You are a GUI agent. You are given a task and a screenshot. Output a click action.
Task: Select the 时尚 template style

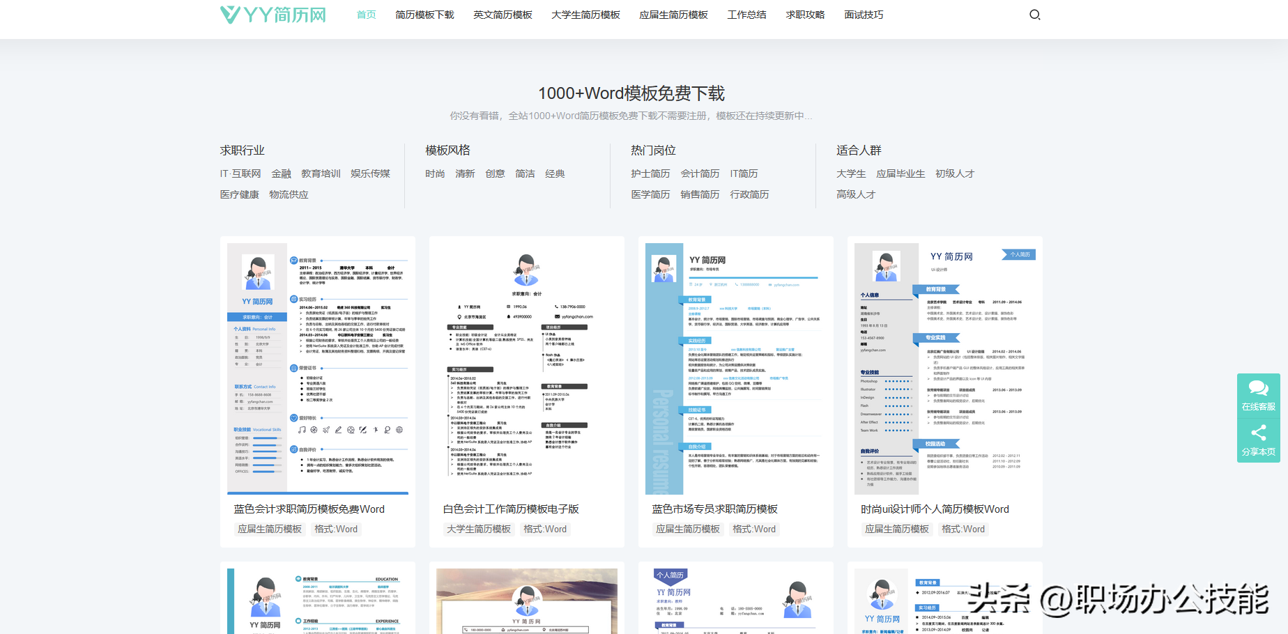(434, 173)
